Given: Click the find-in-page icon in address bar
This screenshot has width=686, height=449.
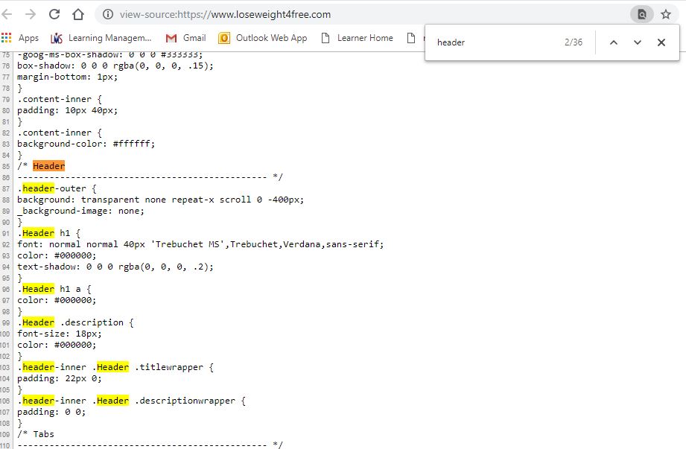Looking at the screenshot, I should (642, 14).
